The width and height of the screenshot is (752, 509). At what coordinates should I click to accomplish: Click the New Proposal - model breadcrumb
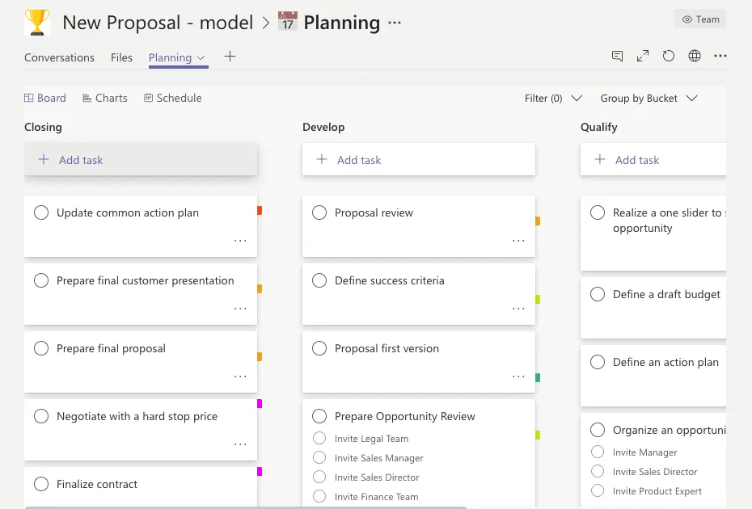(158, 23)
